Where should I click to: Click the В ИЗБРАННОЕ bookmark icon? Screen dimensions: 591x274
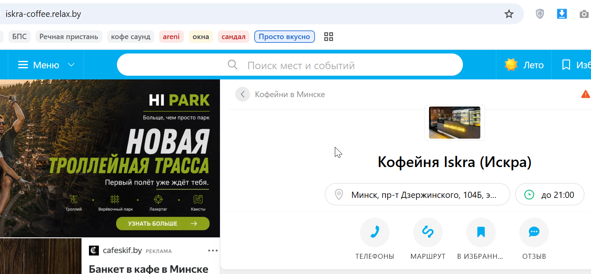pos(481,232)
